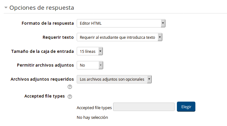Click the No hay selección text
This screenshot has width=227, height=126.
point(92,117)
